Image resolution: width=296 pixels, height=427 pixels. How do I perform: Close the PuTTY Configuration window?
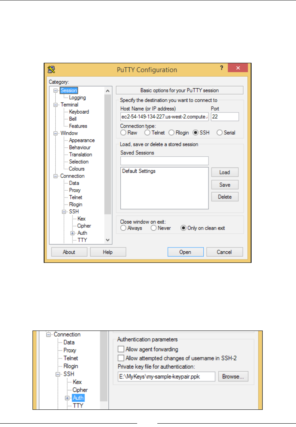click(238, 68)
